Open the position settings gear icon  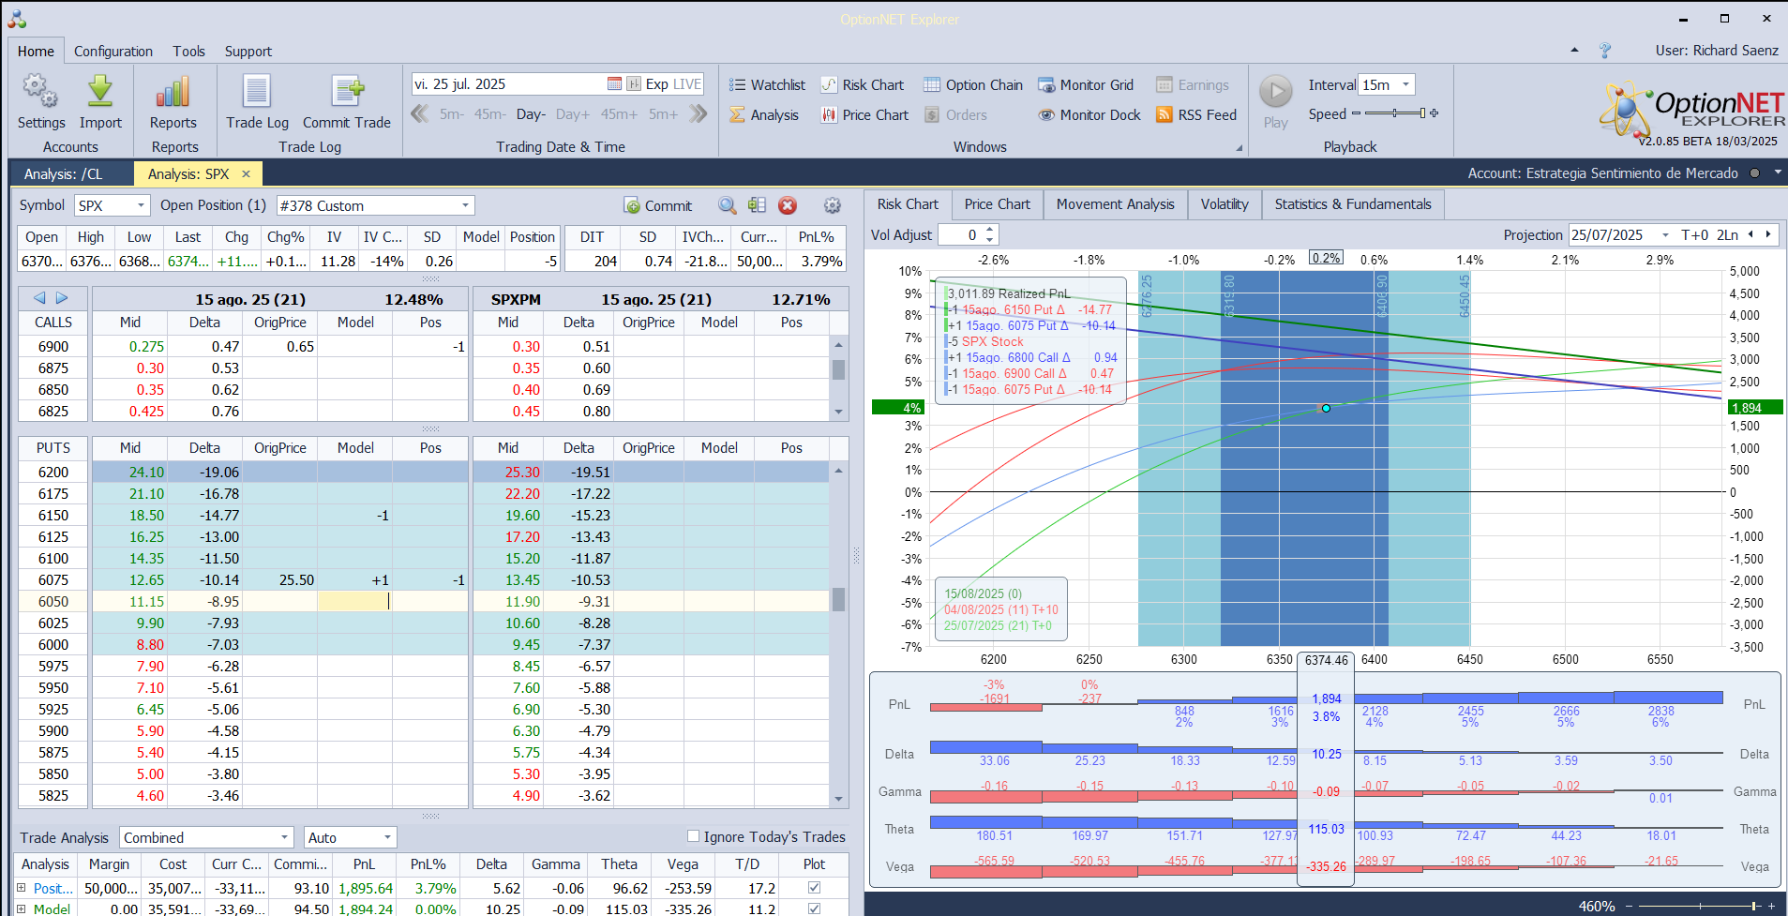(832, 205)
